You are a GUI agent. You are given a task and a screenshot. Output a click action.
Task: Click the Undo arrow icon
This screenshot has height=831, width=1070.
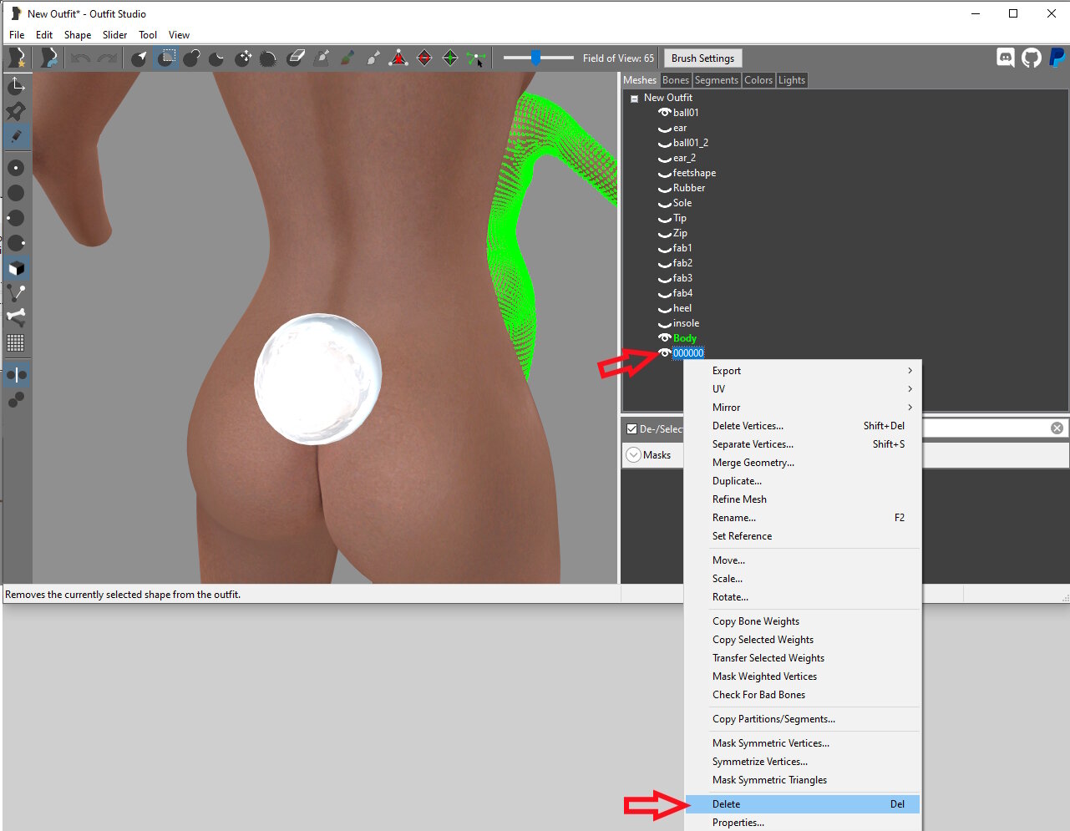(x=80, y=58)
